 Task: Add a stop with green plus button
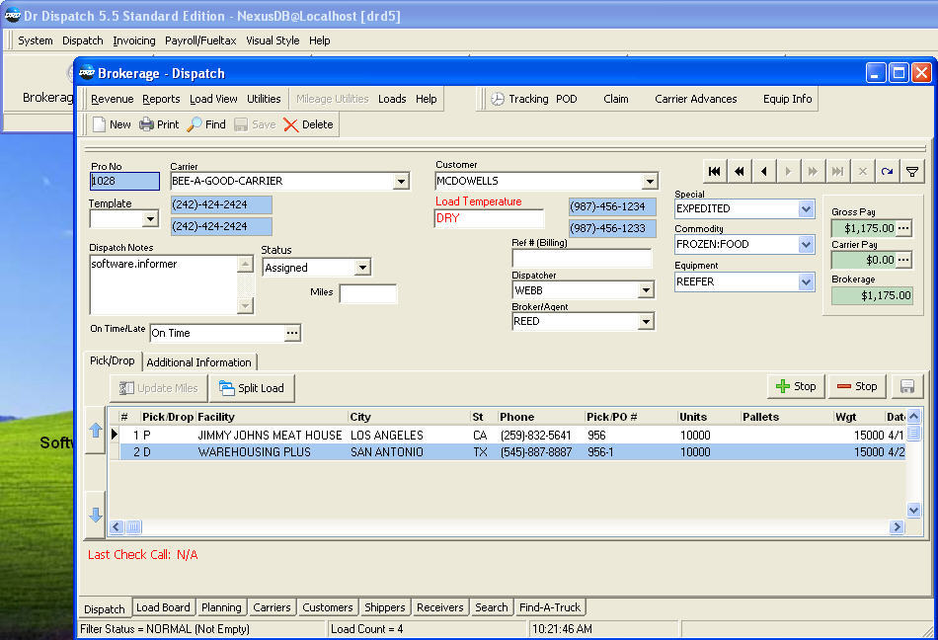click(x=796, y=386)
